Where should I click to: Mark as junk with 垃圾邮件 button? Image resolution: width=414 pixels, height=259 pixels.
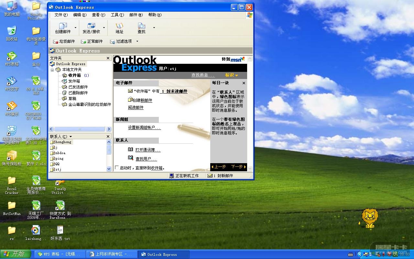(64, 41)
